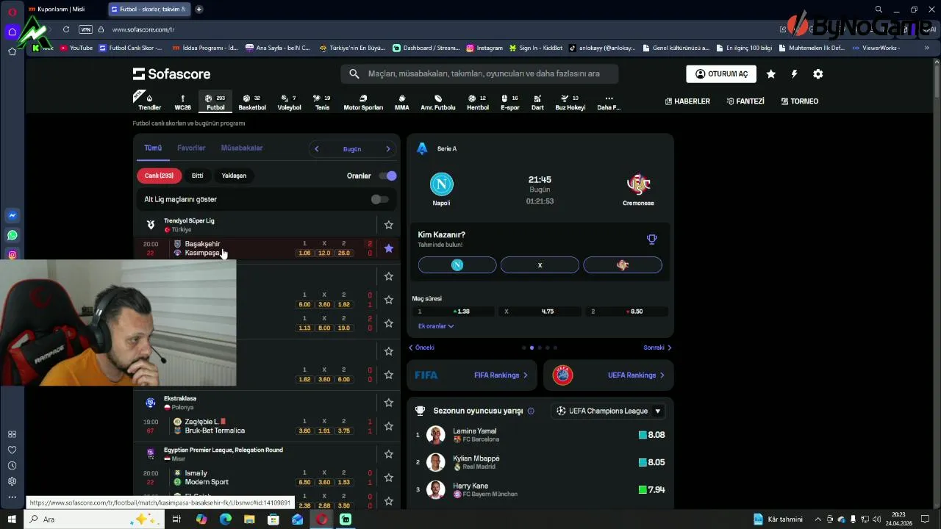Toggle the Oranlar switch off
The width and height of the screenshot is (941, 529).
pyautogui.click(x=387, y=176)
